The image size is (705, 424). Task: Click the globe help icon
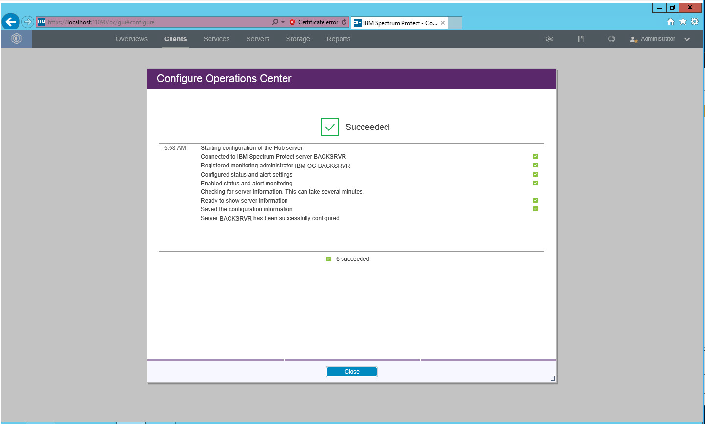(x=611, y=39)
